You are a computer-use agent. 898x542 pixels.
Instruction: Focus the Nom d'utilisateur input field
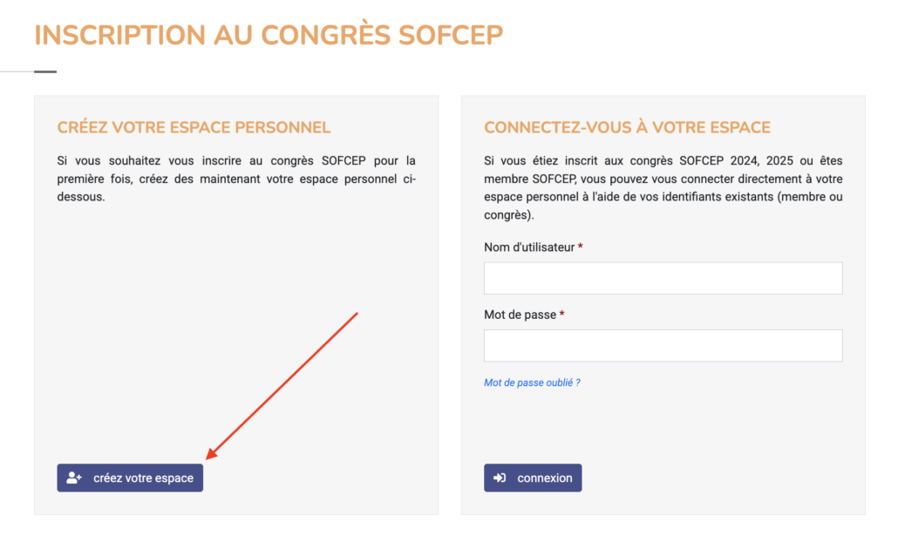click(x=663, y=278)
